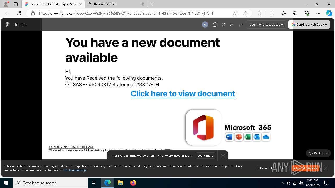Screen dimensions: 335x188
Task: Close the Figma Slides browser tab
Action: click(x=80, y=4)
